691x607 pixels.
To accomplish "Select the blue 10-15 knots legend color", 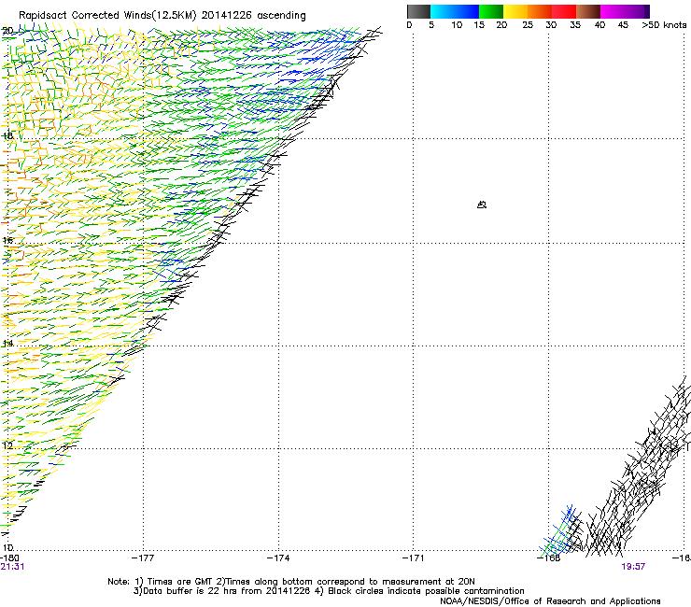I will (x=467, y=11).
